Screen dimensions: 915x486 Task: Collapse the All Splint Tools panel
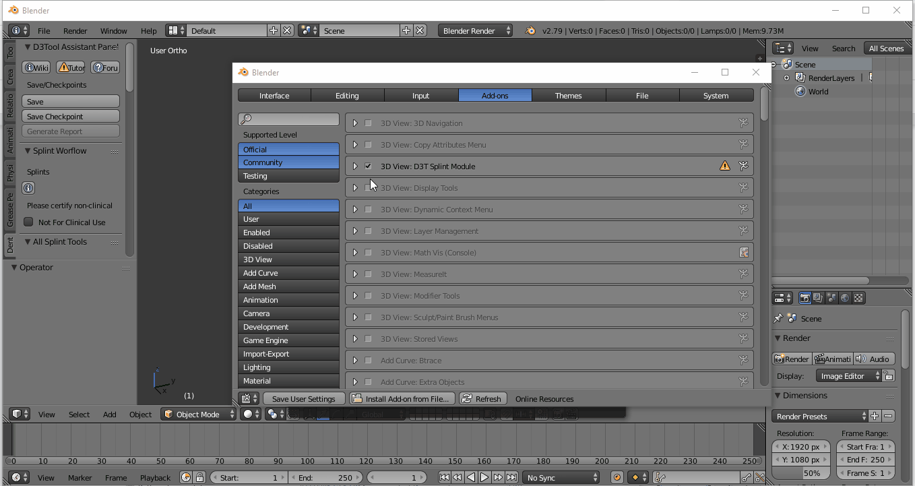[x=28, y=241]
